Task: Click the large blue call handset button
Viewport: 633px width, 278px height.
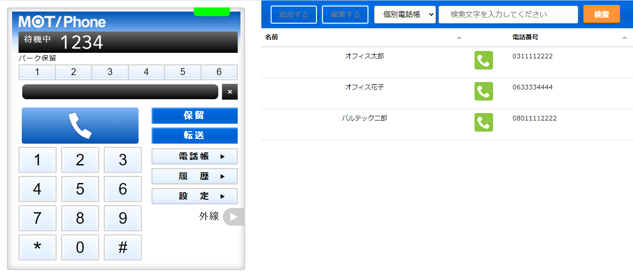Action: tap(80, 126)
